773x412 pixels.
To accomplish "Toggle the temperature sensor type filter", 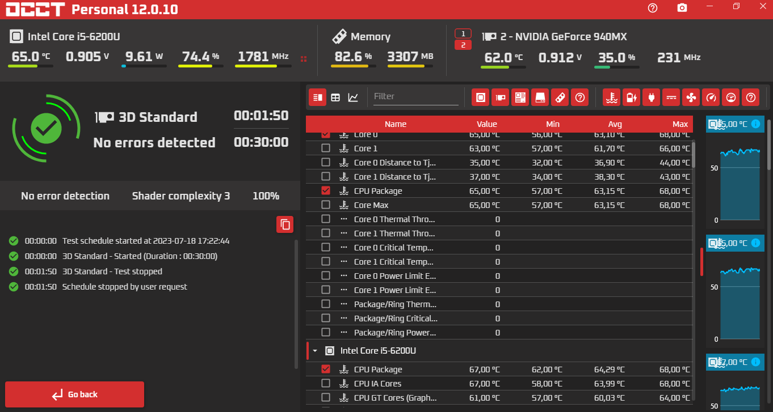I will 611,97.
